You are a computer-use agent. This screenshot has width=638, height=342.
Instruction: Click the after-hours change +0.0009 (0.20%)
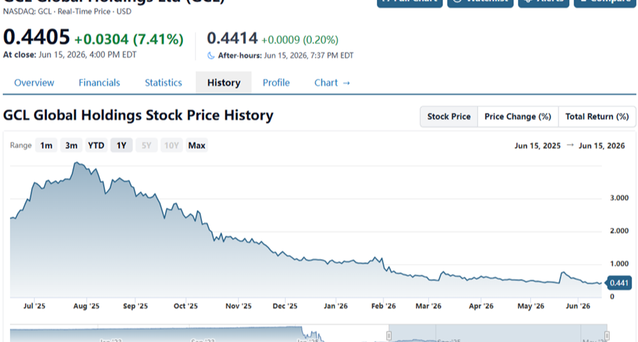click(x=299, y=40)
